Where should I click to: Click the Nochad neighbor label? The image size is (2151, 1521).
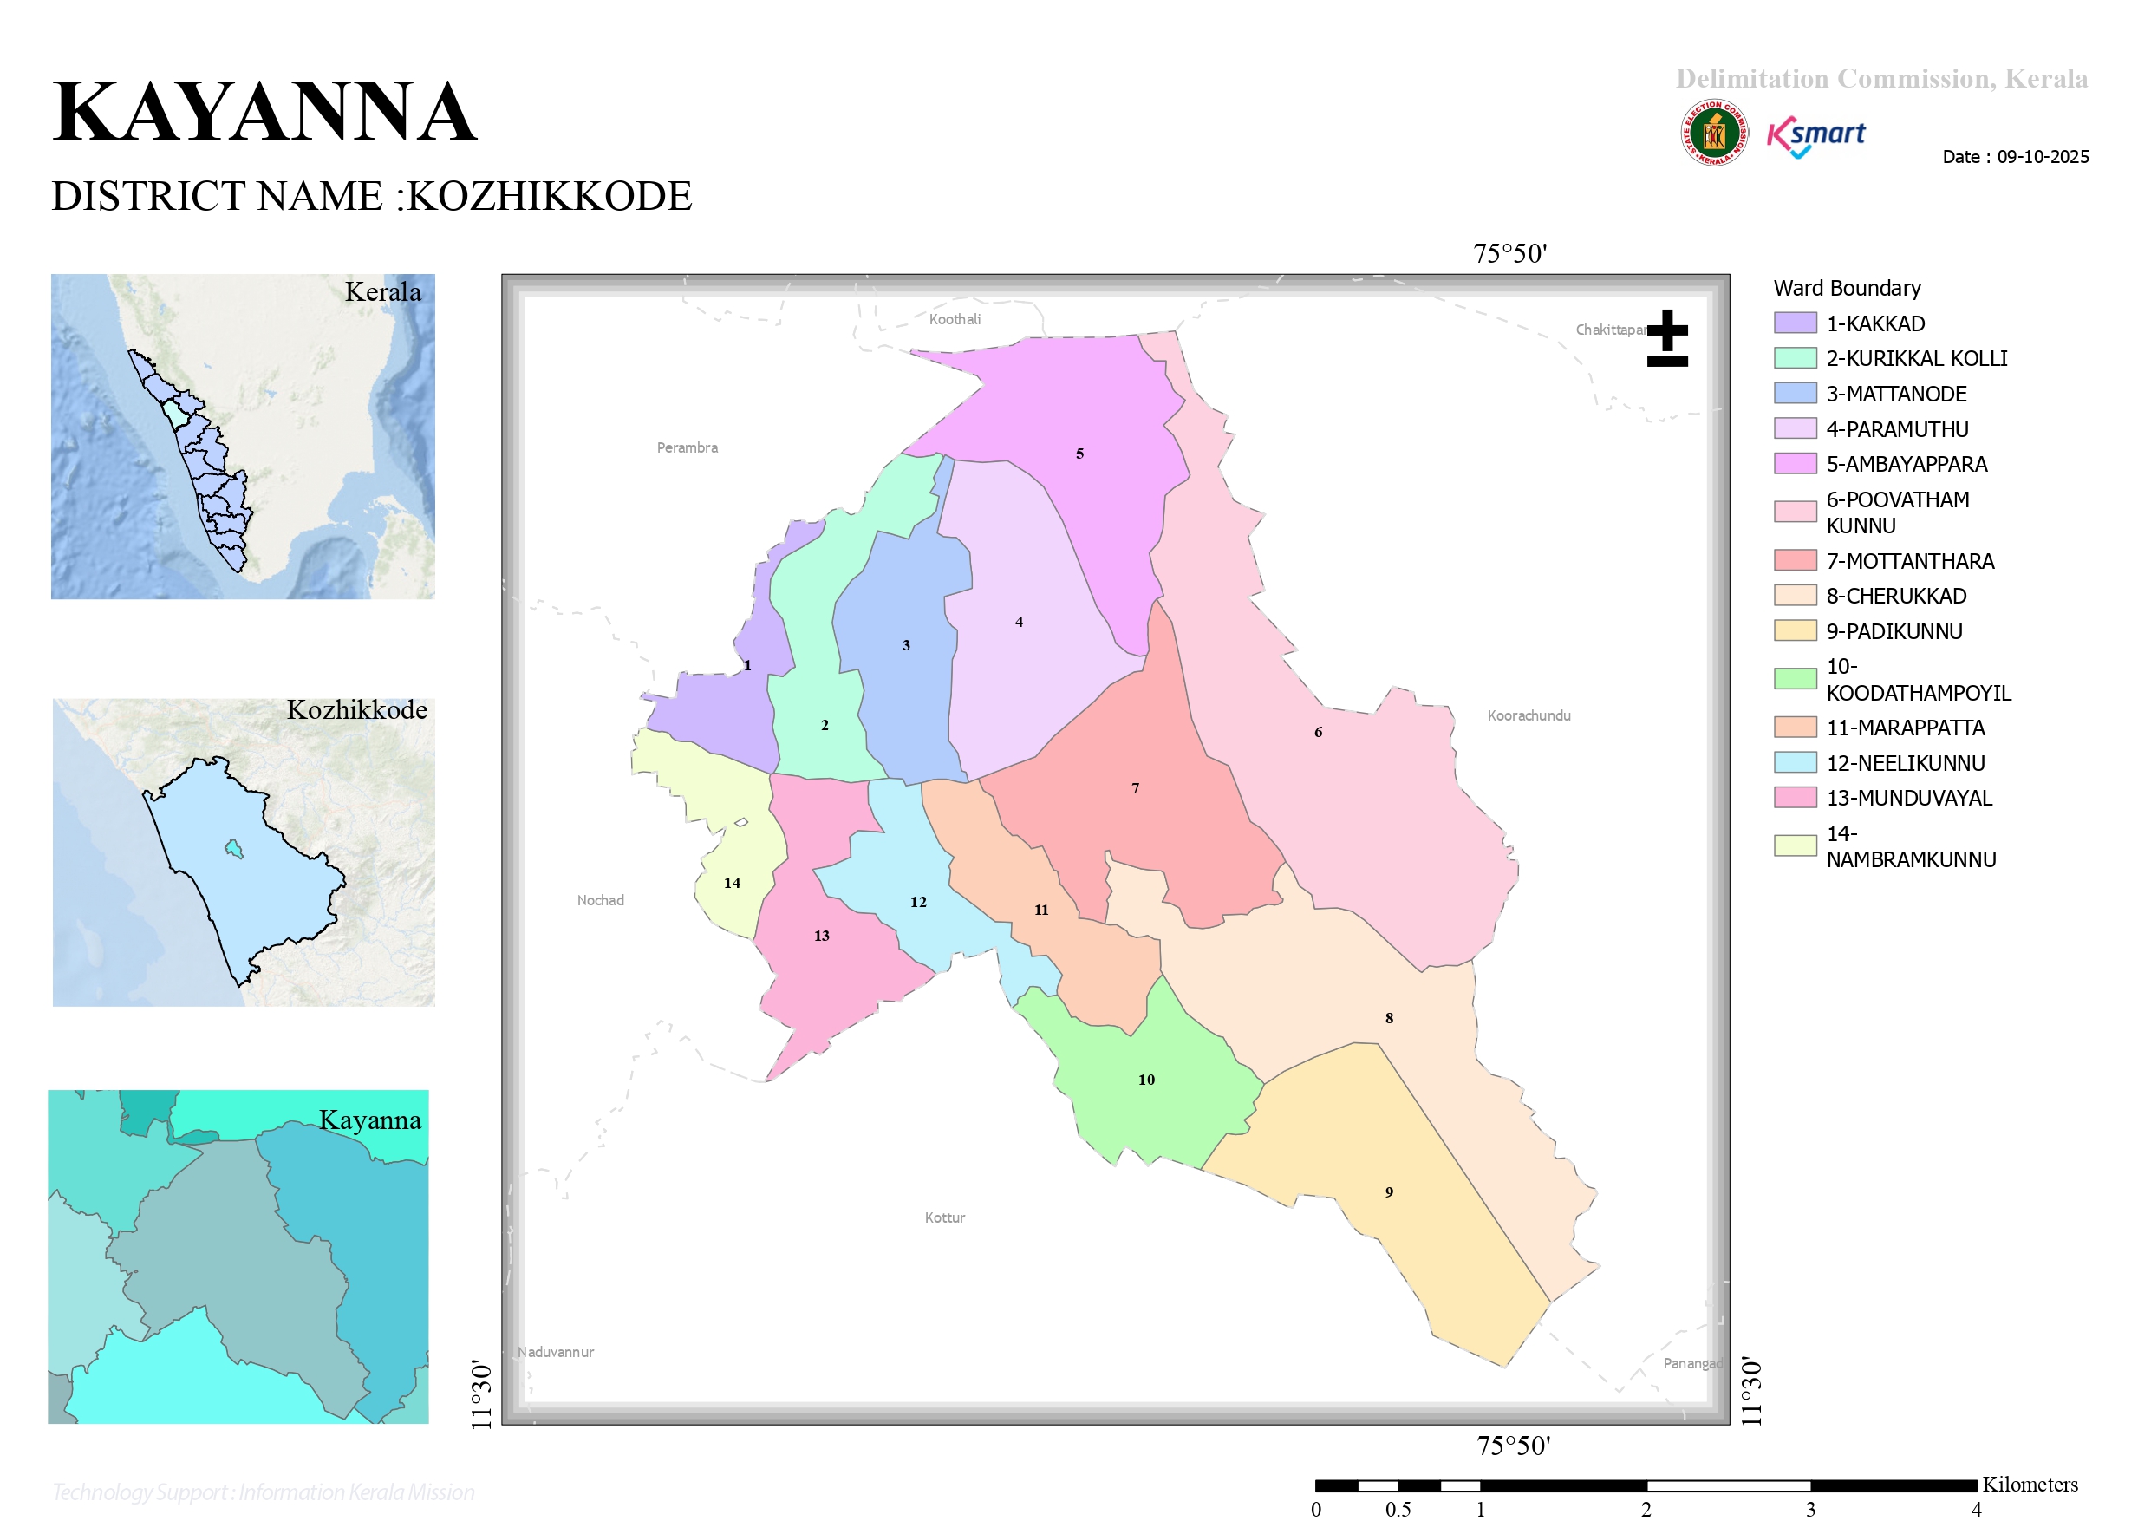pos(601,901)
